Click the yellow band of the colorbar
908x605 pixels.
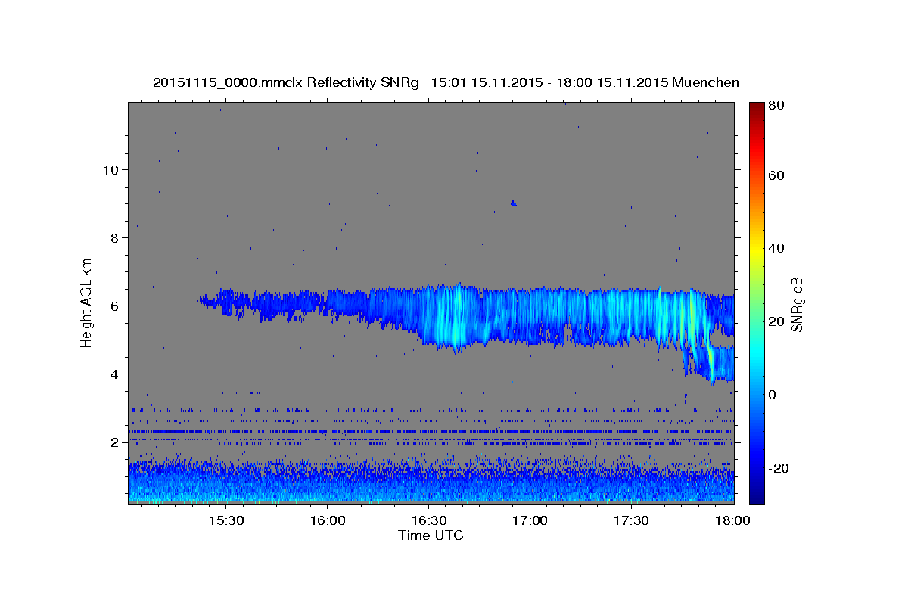click(757, 248)
